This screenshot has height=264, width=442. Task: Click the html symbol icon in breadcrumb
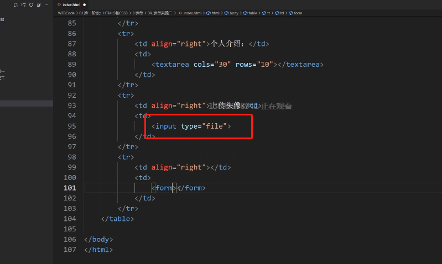pos(209,13)
